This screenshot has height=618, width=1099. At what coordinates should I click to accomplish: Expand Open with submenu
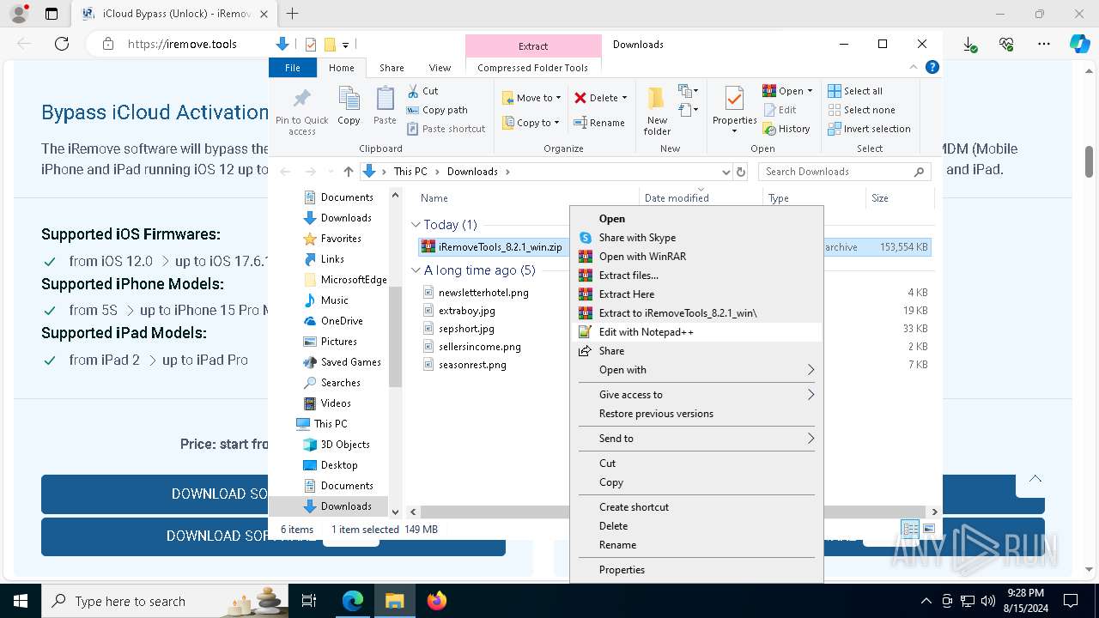tap(695, 370)
